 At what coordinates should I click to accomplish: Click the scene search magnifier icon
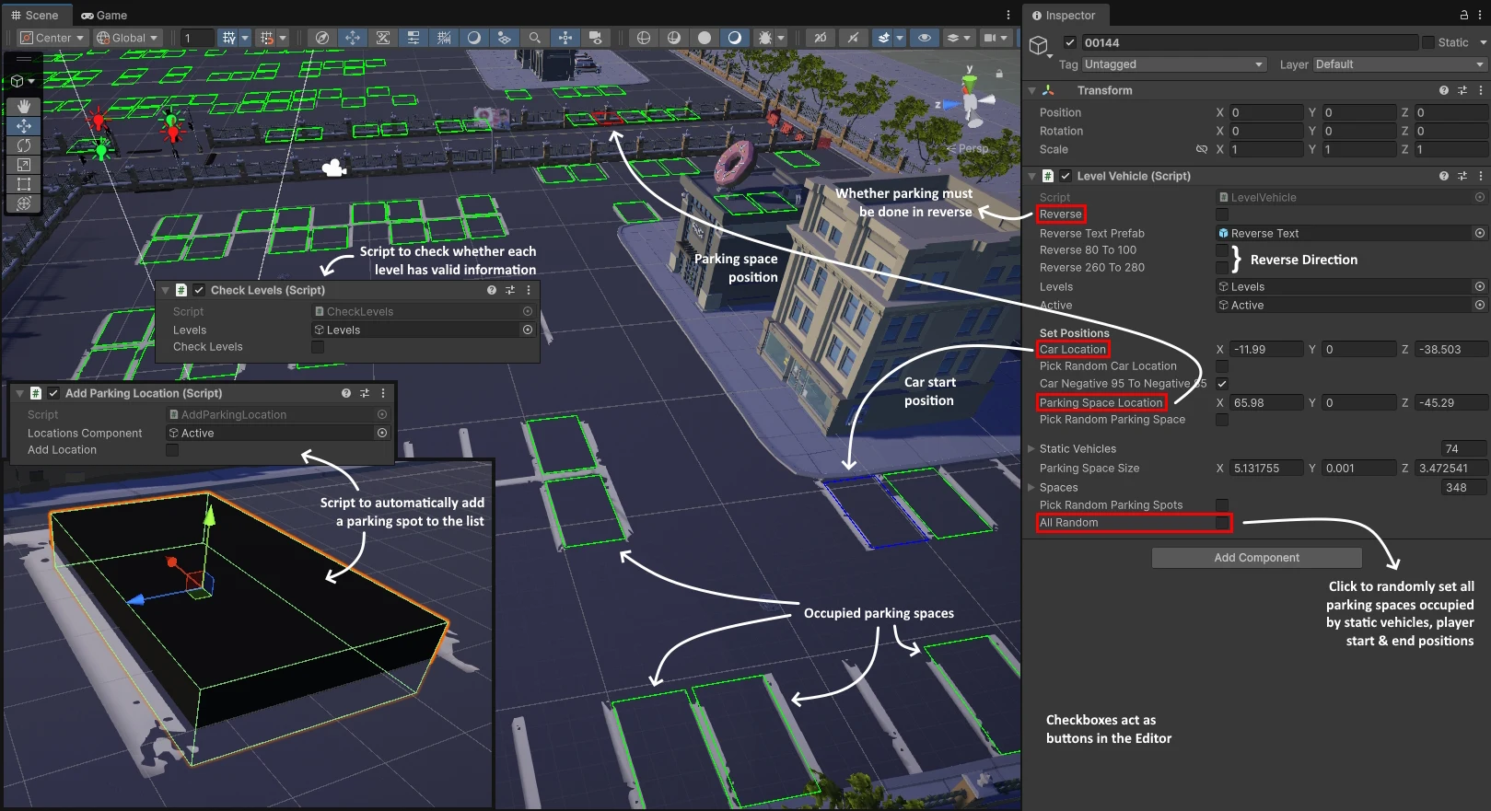(x=534, y=38)
